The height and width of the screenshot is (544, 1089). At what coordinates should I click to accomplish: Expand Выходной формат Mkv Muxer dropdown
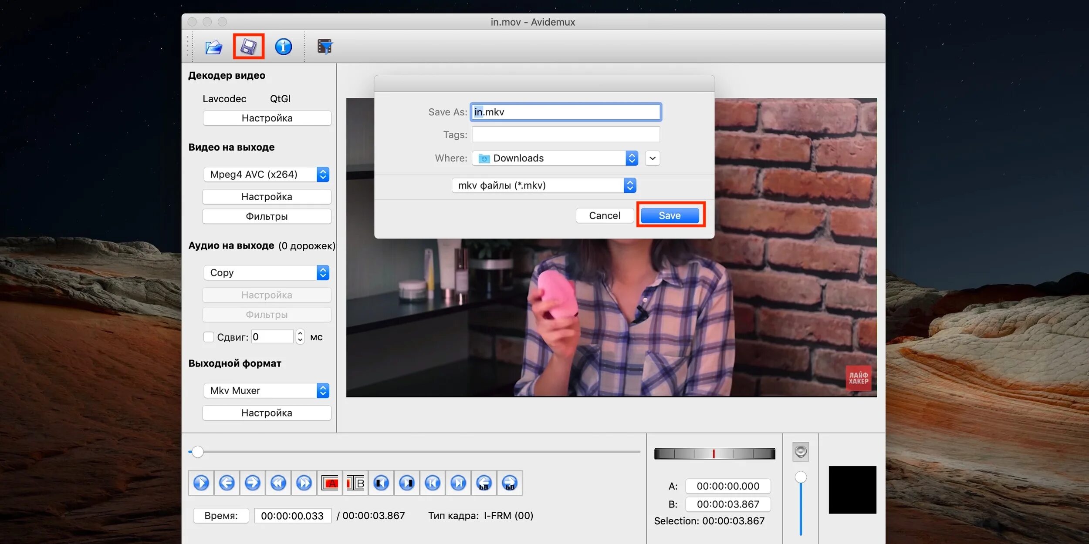click(267, 389)
